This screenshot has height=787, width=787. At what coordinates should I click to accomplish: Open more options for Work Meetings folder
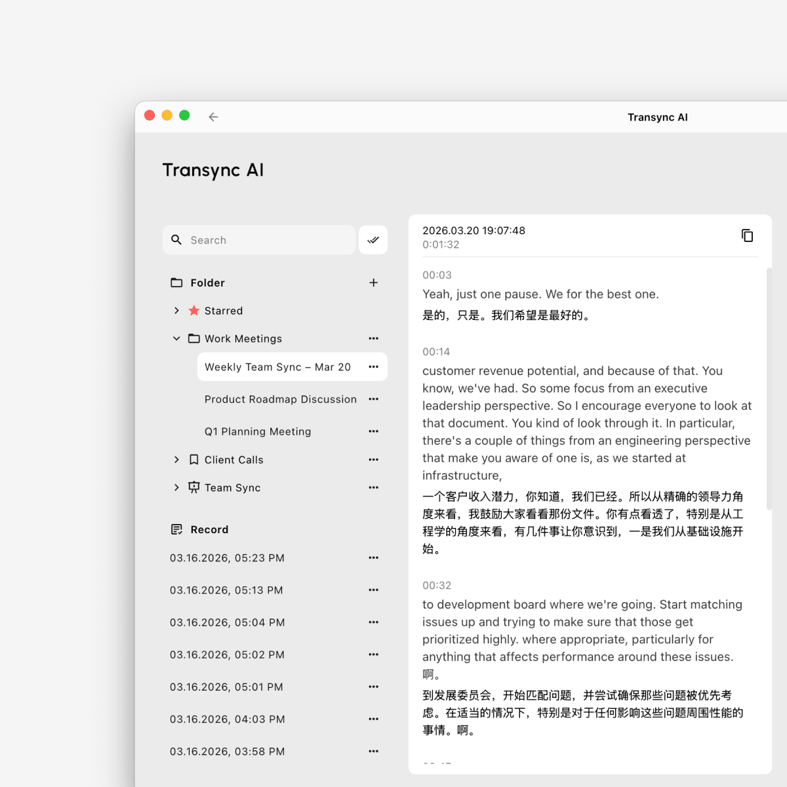click(373, 338)
